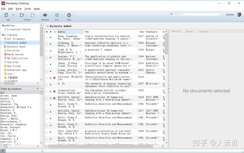Open Needs Review list
This screenshot has width=244, height=153.
pyautogui.click(x=15, y=54)
